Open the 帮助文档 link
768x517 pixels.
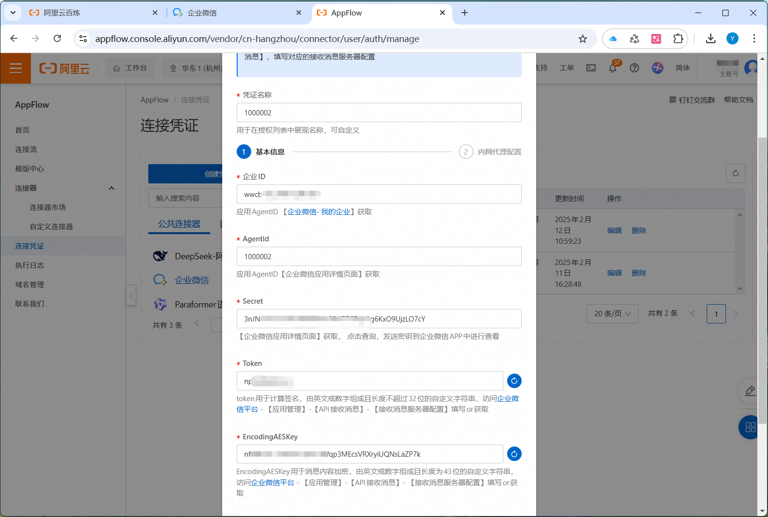click(739, 100)
